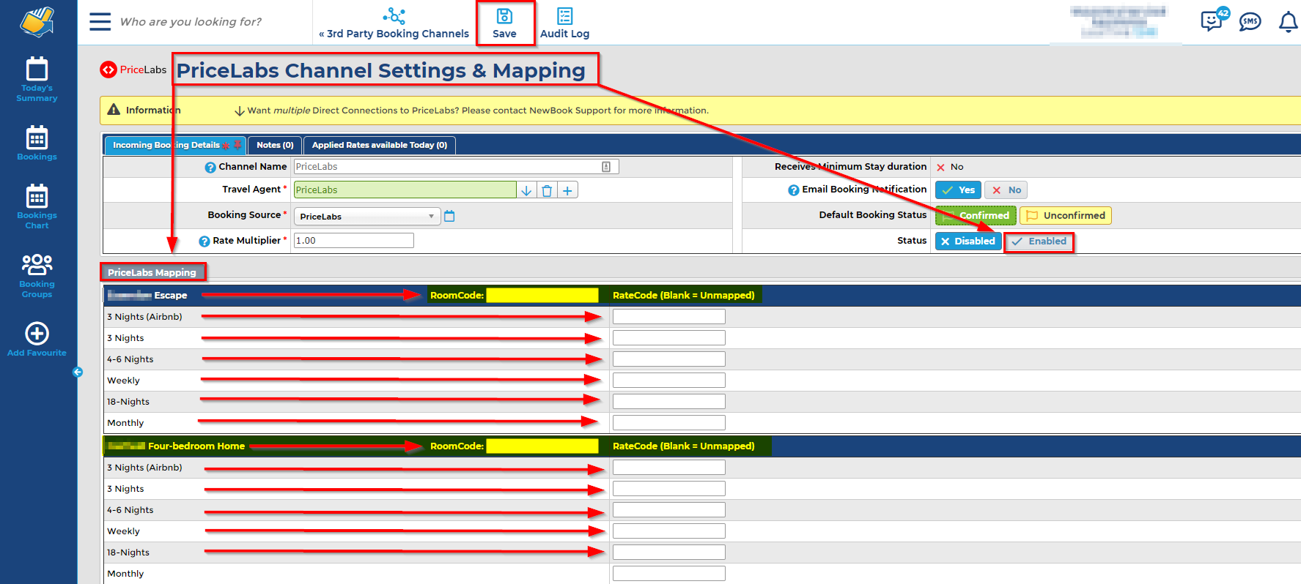Viewport: 1301px width, 584px height.
Task: Click Four-bedroom Home Monthly RateCode field
Action: click(x=669, y=574)
